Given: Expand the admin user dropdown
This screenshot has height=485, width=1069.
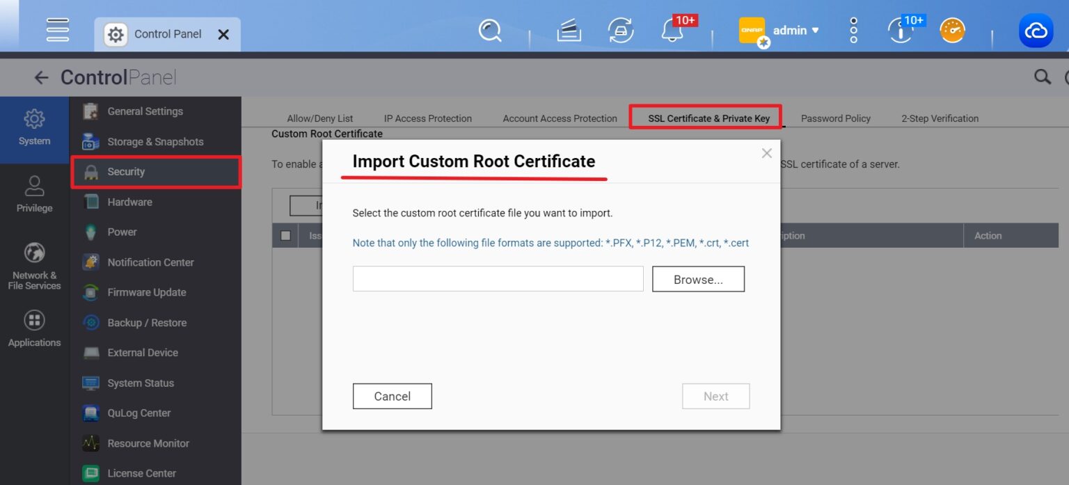Looking at the screenshot, I should (795, 31).
